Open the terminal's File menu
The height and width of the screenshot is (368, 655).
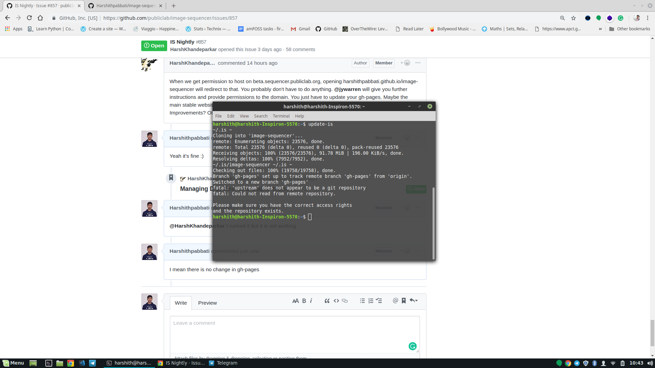tap(218, 116)
